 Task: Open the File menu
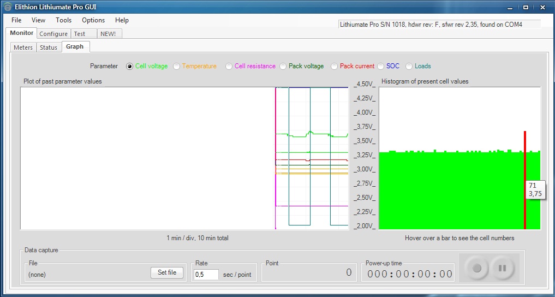coord(16,20)
